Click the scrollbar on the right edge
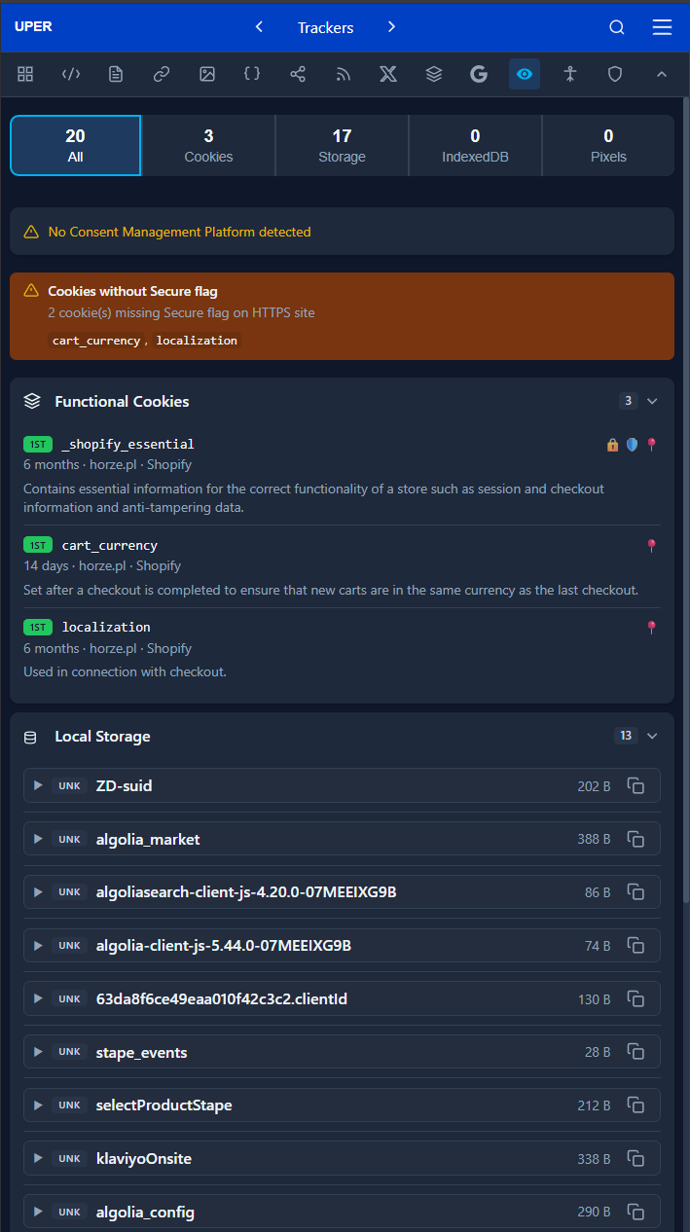Image resolution: width=690 pixels, height=1232 pixels. (686, 389)
